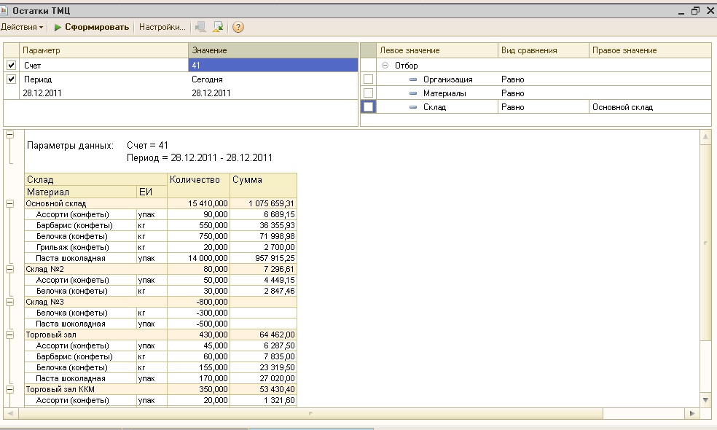The height and width of the screenshot is (430, 717).
Task: Click the ЕИ report column header
Action: click(x=152, y=192)
